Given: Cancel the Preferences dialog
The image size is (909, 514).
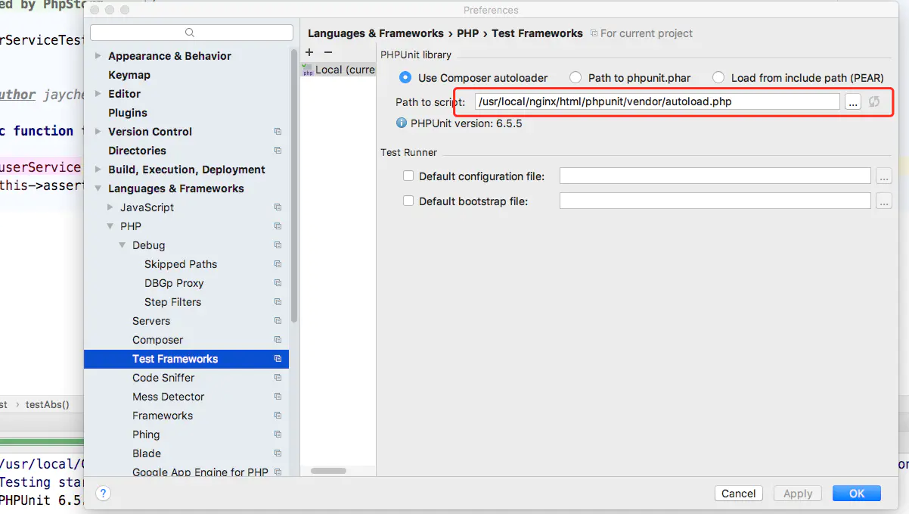Looking at the screenshot, I should point(739,494).
